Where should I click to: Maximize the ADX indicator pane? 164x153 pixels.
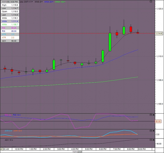click(x=151, y=140)
